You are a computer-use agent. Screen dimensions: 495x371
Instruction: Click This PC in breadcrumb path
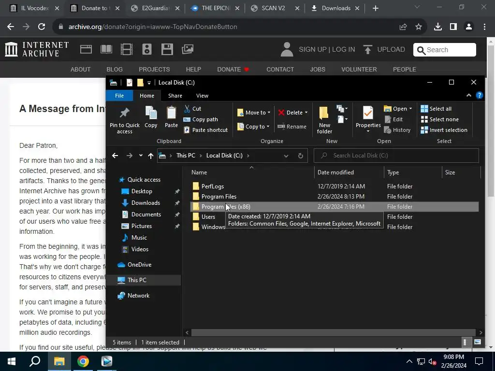(186, 156)
